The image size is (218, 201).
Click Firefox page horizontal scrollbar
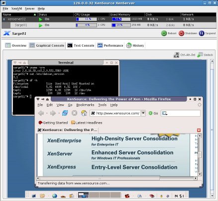pyautogui.click(x=117, y=178)
